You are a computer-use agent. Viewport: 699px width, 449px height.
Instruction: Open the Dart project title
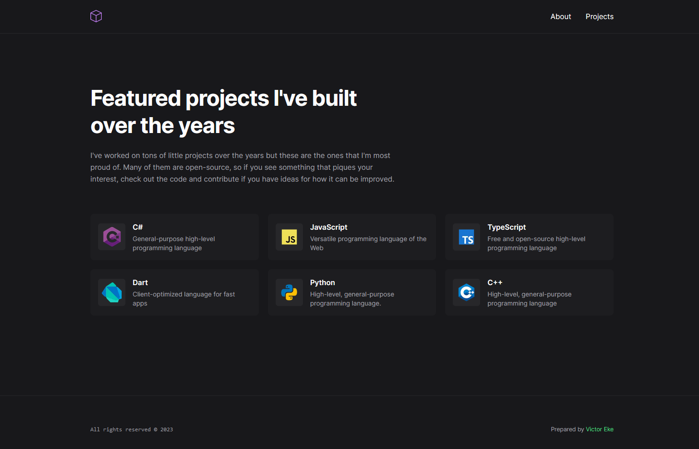pos(140,282)
